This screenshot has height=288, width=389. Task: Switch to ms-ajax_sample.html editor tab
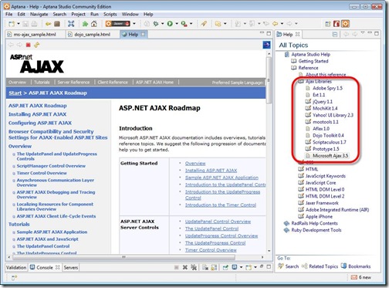(35, 35)
